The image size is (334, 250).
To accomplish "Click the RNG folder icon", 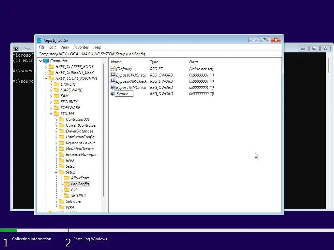I will [62, 160].
